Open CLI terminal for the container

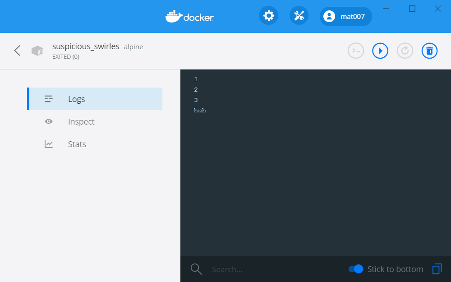[356, 51]
